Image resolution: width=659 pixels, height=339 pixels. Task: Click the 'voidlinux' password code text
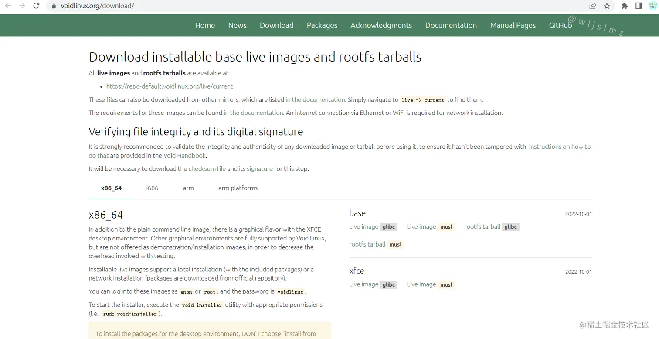point(290,292)
